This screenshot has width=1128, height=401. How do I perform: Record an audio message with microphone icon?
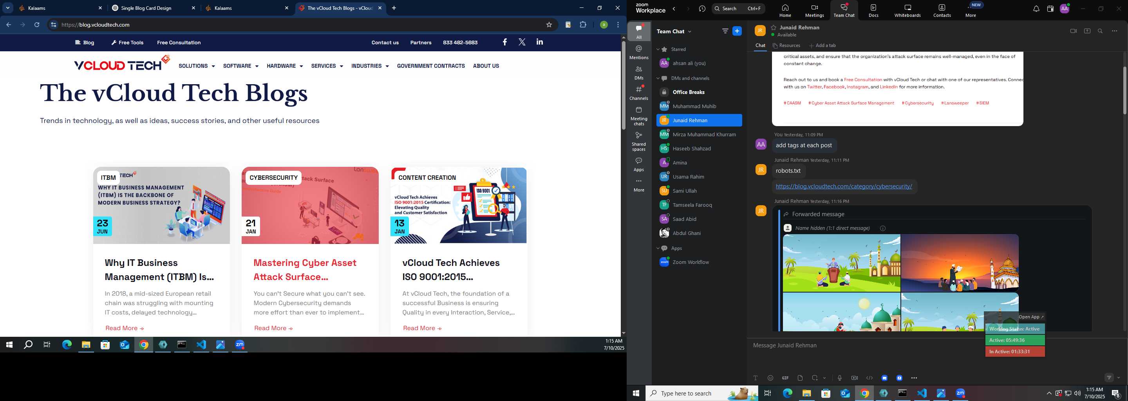(x=839, y=378)
